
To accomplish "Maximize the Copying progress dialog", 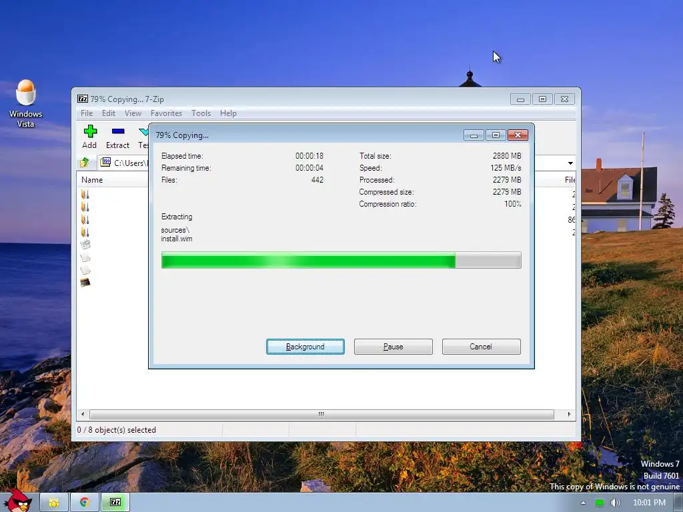I will click(x=496, y=135).
